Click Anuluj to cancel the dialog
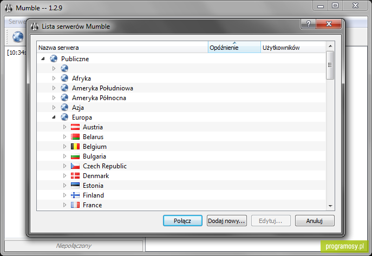Viewport: 372px width, 256px height. [x=315, y=221]
